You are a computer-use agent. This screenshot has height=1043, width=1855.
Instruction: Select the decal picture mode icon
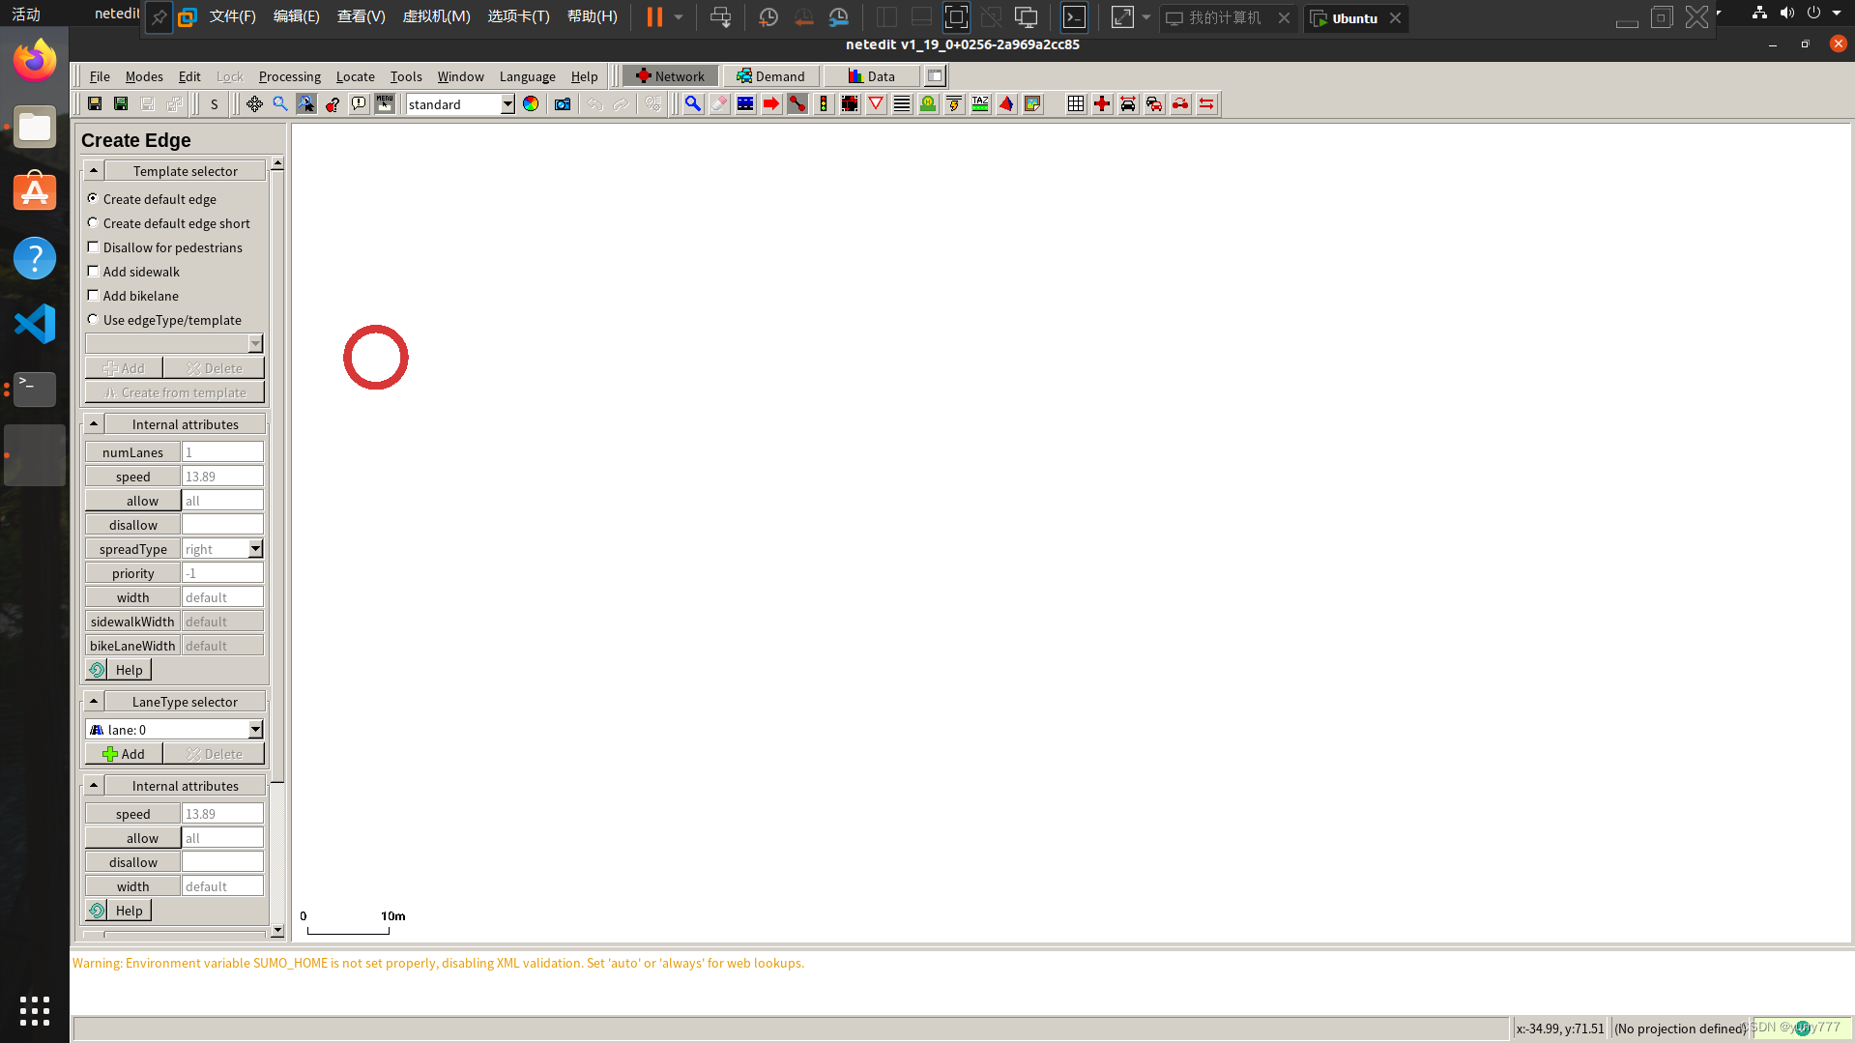[1032, 103]
